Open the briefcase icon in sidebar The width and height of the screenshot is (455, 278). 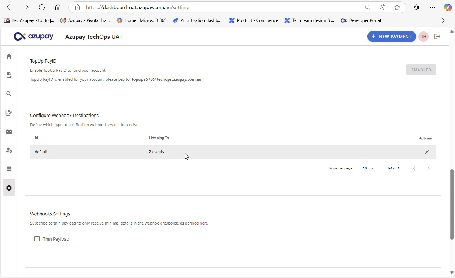9,131
